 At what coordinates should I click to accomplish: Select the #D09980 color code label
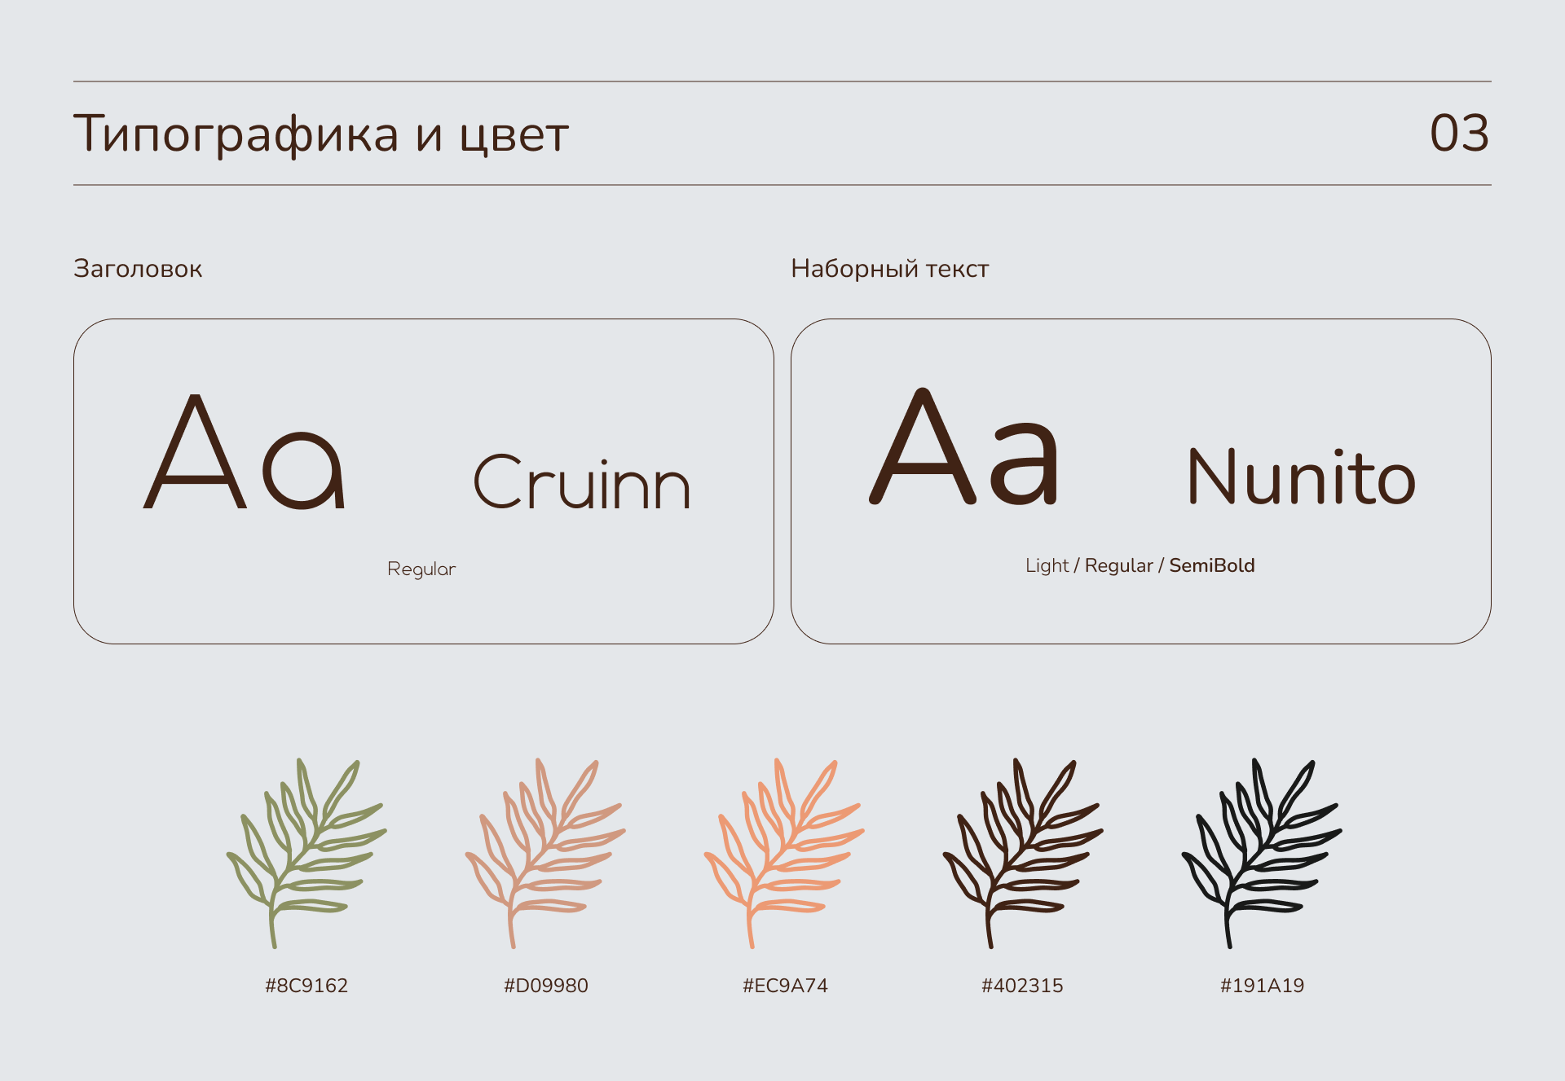tap(546, 986)
